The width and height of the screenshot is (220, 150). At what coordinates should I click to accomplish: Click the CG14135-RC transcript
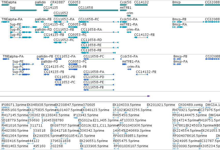coord(46,27)
